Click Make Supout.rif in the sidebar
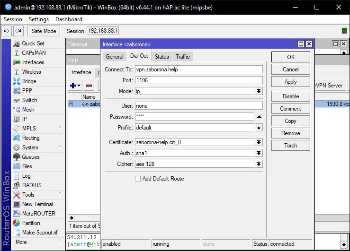This screenshot has width=350, height=251. coord(38,233)
